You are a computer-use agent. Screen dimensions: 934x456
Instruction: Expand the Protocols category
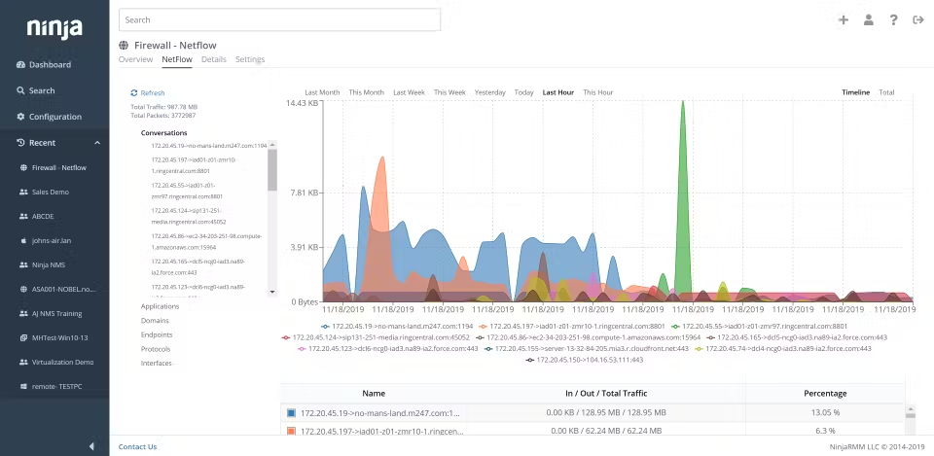pyautogui.click(x=156, y=349)
